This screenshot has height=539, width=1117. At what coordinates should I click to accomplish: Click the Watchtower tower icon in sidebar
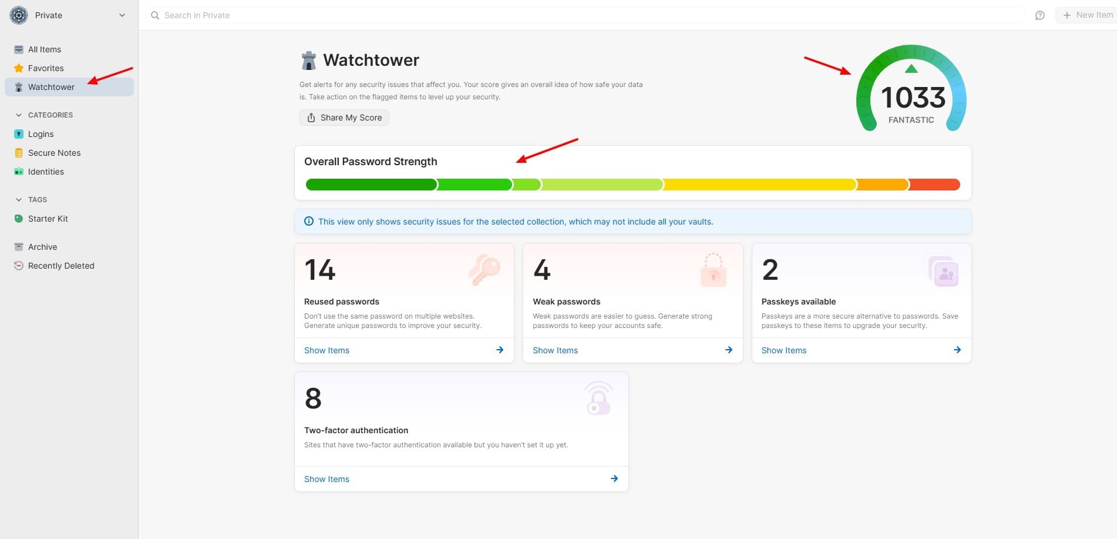click(x=19, y=87)
